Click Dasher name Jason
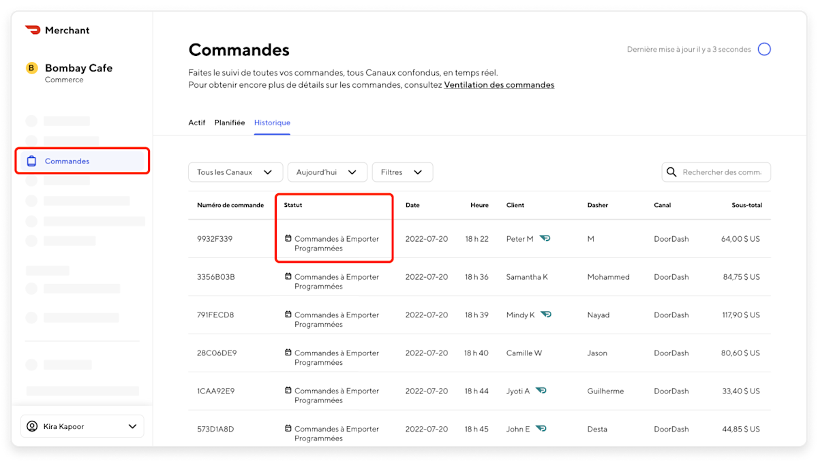Screen dimensions: 818x467 point(597,353)
